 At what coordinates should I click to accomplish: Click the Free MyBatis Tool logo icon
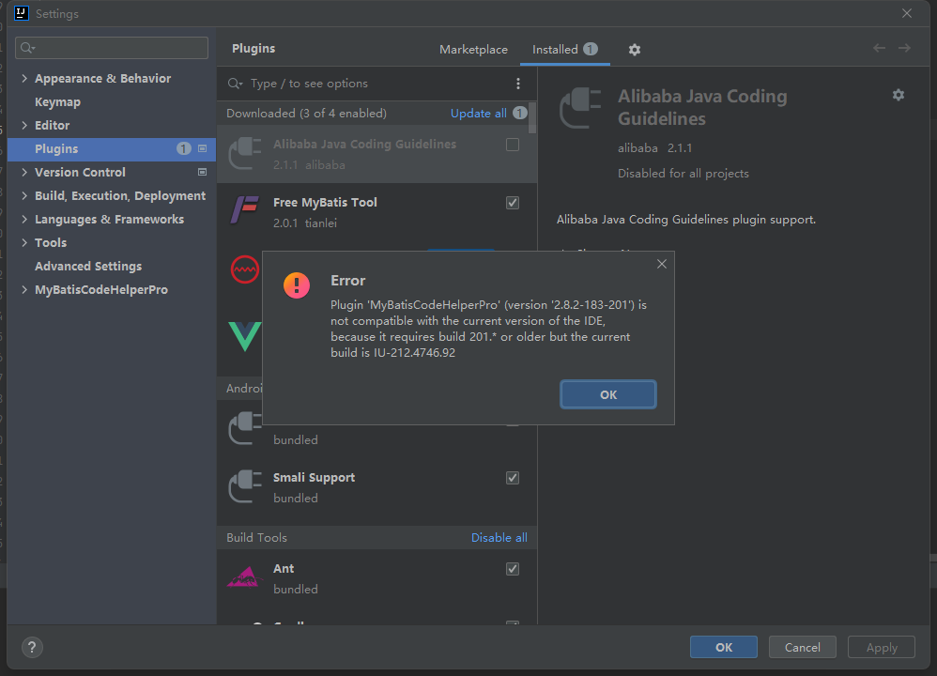pos(245,209)
